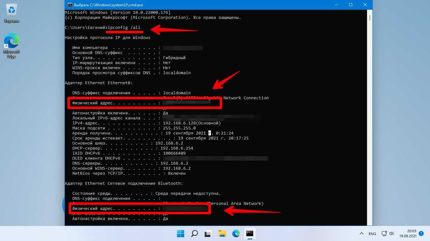Screen dimensions: 430x241
Task: Click the 'Основной шлюз' 192.168.6.2 line
Action: 127,143
